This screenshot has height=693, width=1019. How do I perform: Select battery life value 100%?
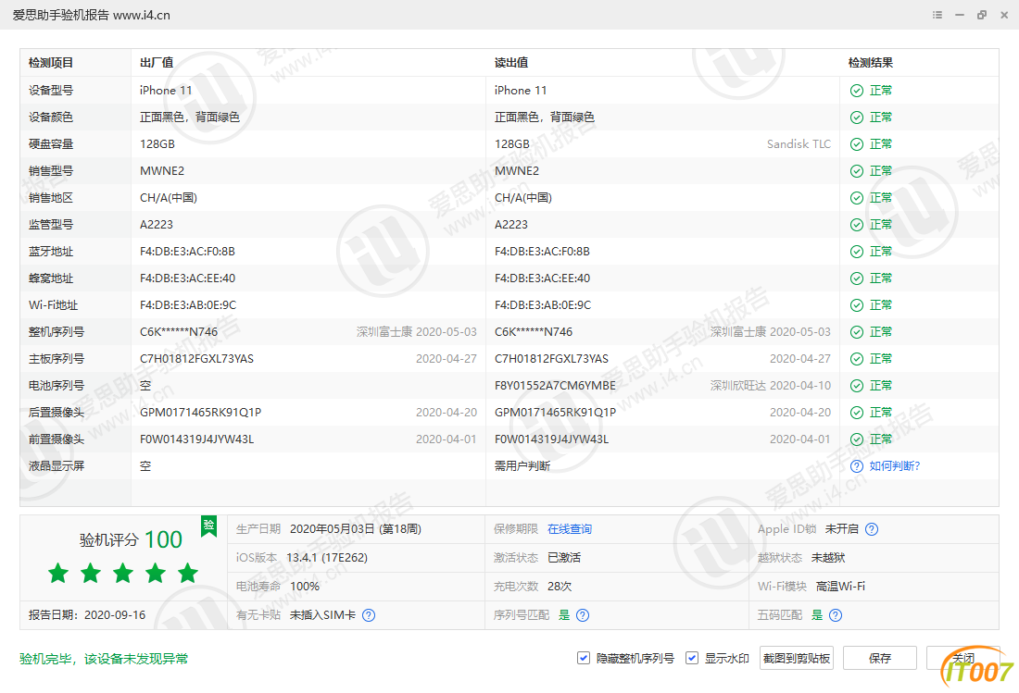(x=304, y=587)
